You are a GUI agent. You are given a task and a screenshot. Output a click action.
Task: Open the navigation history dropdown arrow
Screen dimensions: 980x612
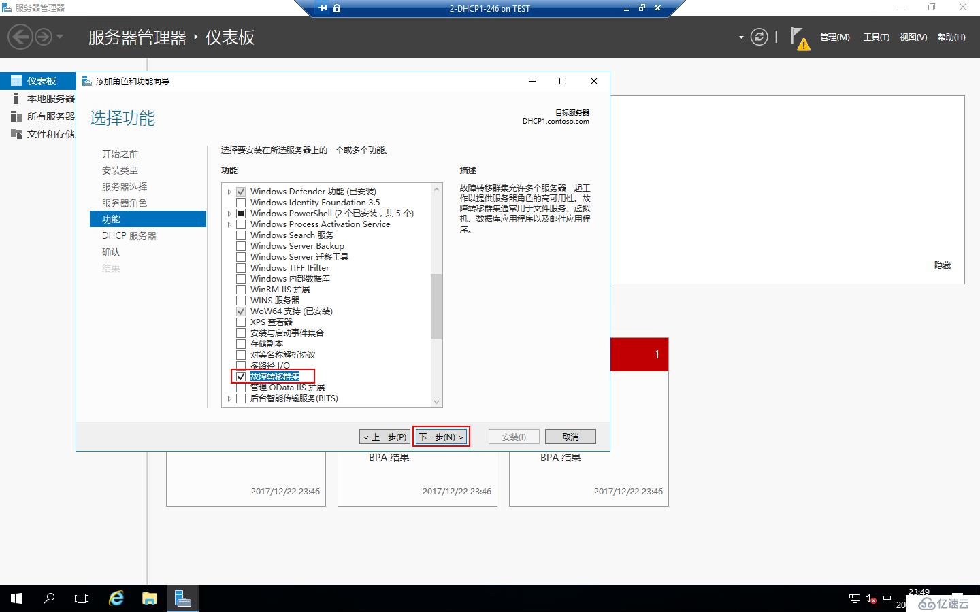60,37
